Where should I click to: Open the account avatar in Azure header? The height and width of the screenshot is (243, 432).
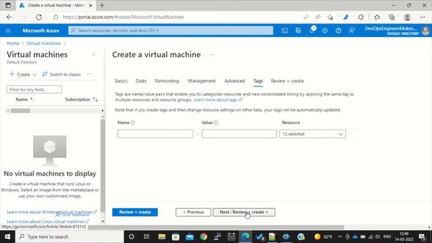(x=426, y=30)
